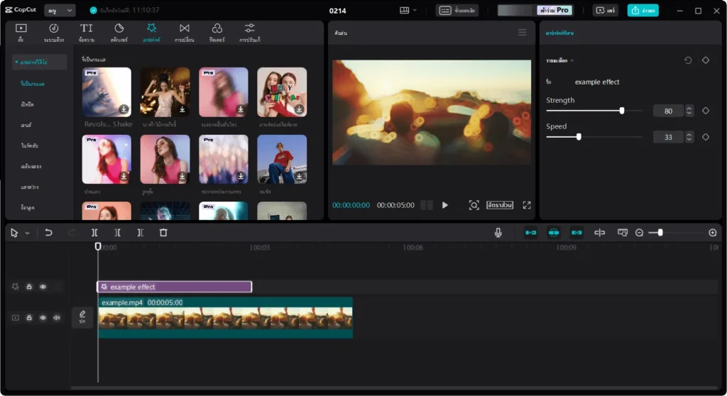Start voice recording with the microphone icon
Viewport: 727px width, 396px height.
[498, 233]
